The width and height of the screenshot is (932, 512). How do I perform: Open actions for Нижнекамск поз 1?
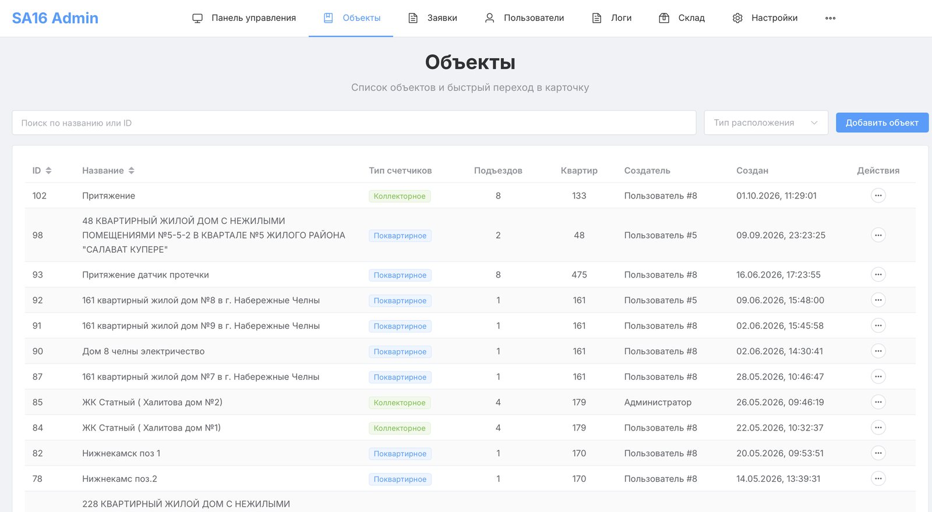(x=878, y=453)
